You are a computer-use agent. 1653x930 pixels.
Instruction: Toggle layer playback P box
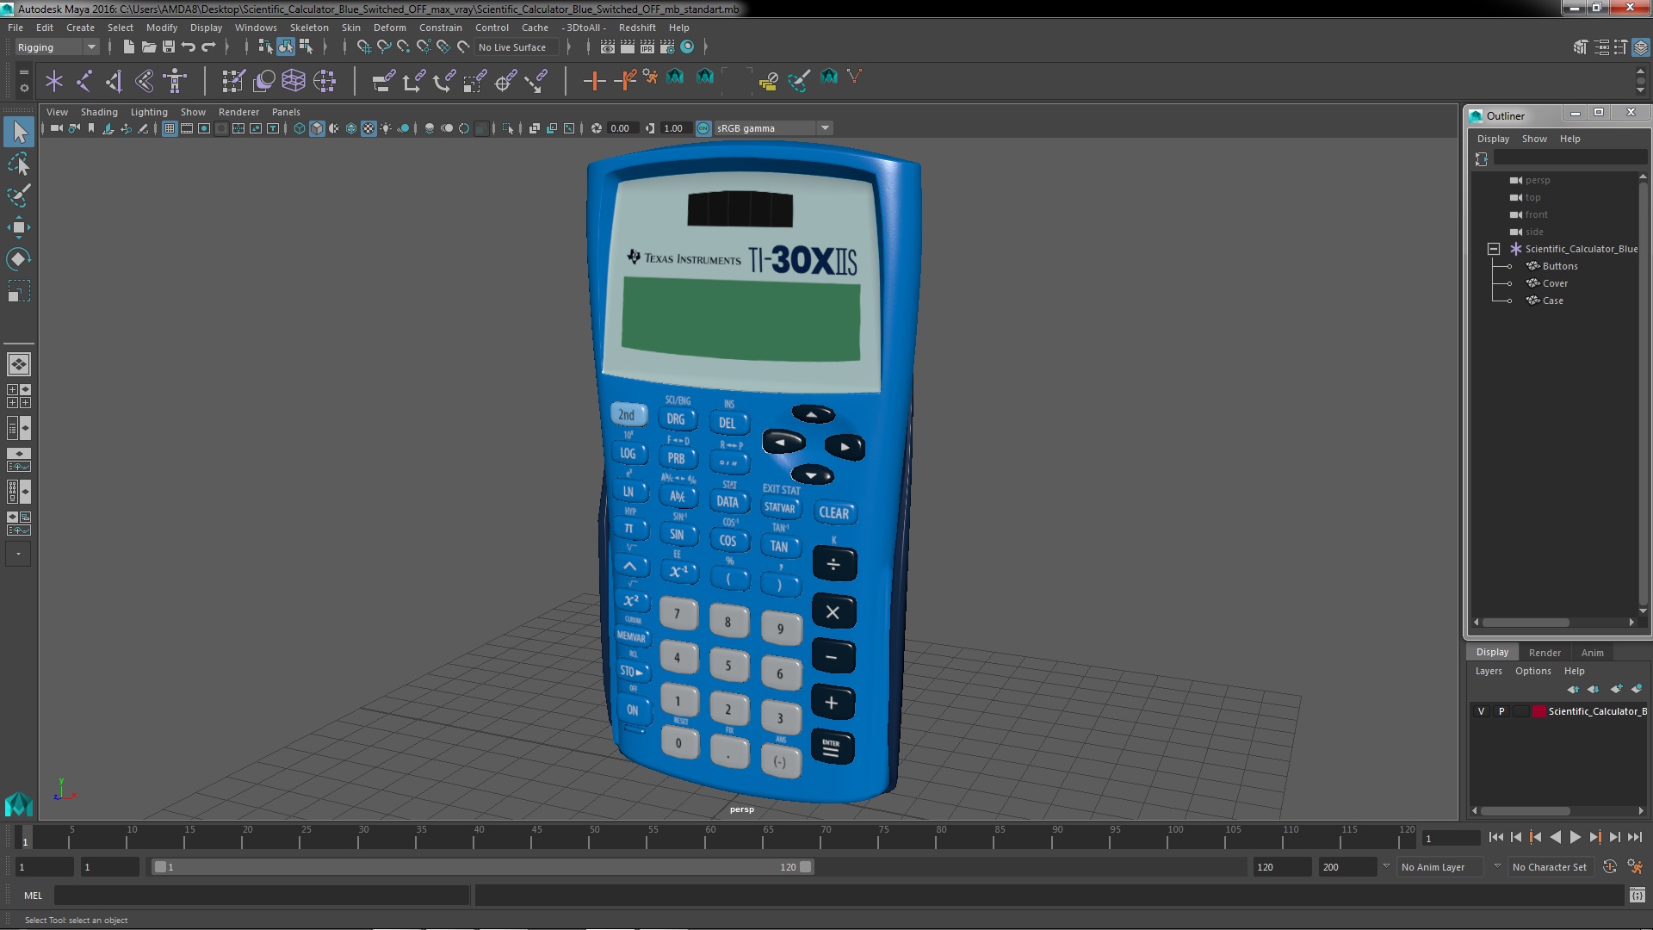click(x=1501, y=711)
